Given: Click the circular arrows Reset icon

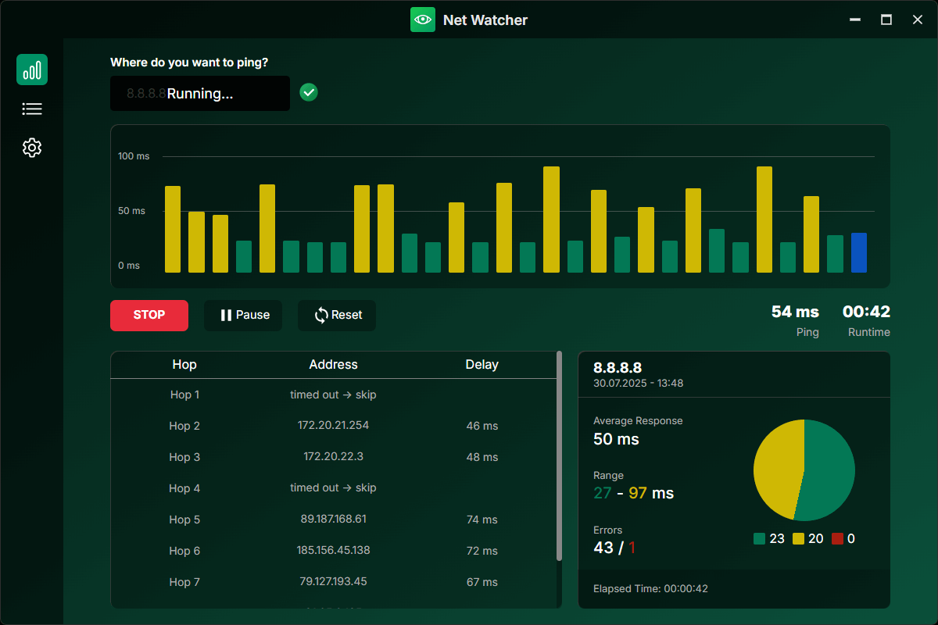Looking at the screenshot, I should point(320,316).
